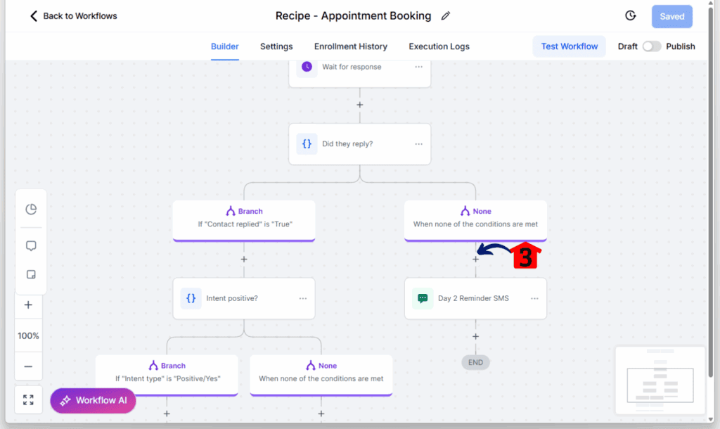Click the Saved button
The width and height of the screenshot is (720, 429).
(671, 17)
